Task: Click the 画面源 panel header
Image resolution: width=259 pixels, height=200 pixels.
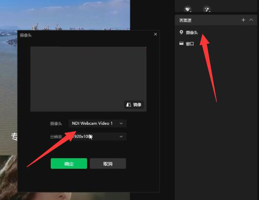Action: click(216, 20)
